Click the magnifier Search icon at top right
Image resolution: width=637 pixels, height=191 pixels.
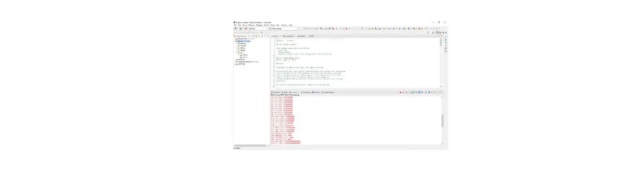[428, 33]
